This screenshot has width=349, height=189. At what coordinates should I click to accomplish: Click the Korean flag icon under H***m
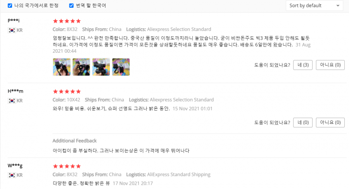[x=12, y=101]
